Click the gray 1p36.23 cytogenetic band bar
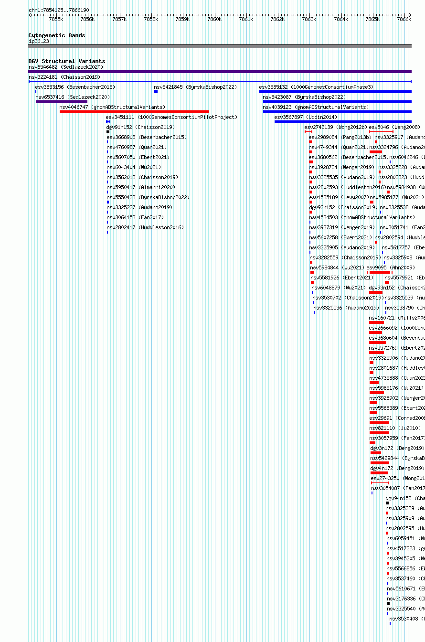Screen dimensions: 425x642 pos(220,46)
